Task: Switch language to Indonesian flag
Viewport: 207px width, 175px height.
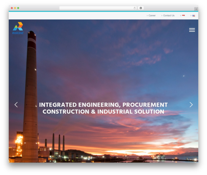Action: coord(183,15)
